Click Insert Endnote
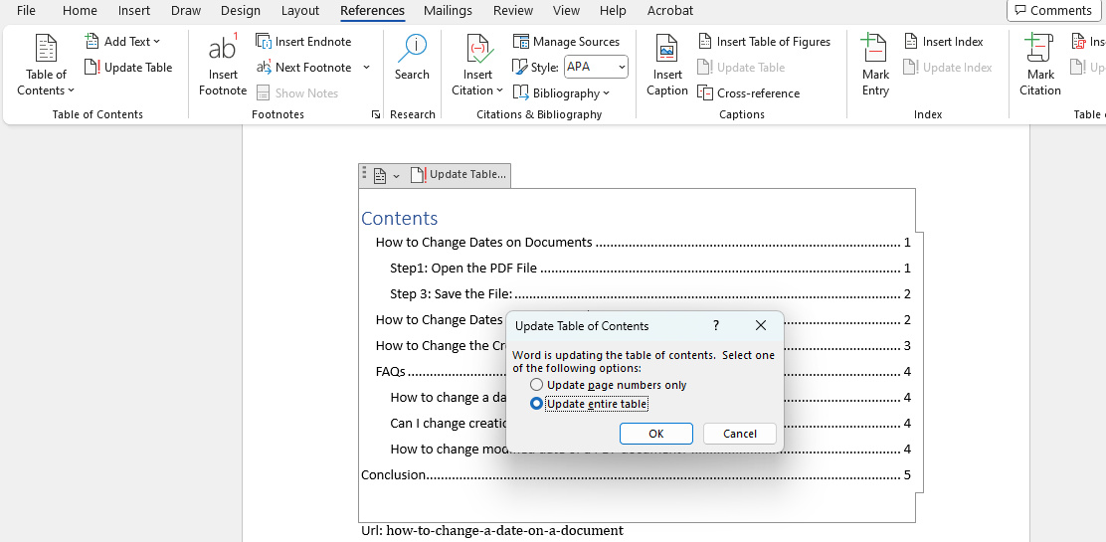Image resolution: width=1106 pixels, height=542 pixels. (x=303, y=42)
